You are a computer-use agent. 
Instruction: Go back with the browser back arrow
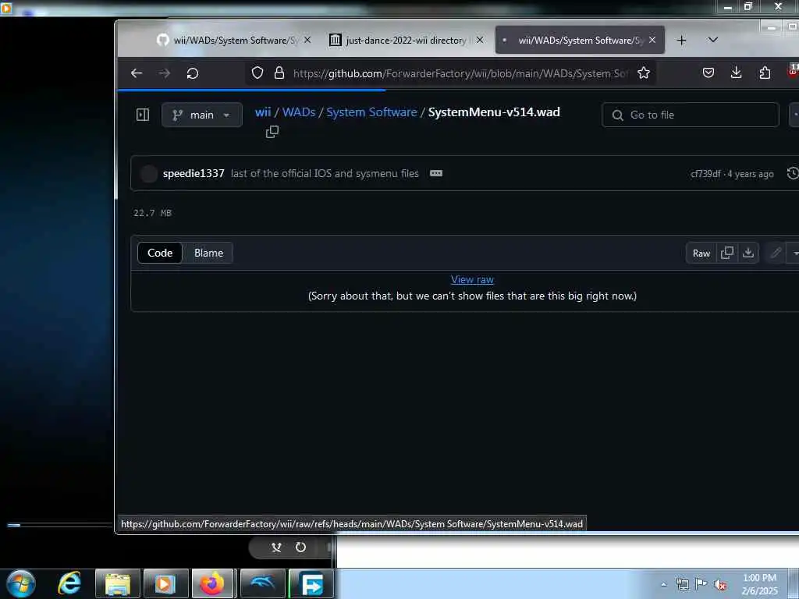tap(136, 73)
